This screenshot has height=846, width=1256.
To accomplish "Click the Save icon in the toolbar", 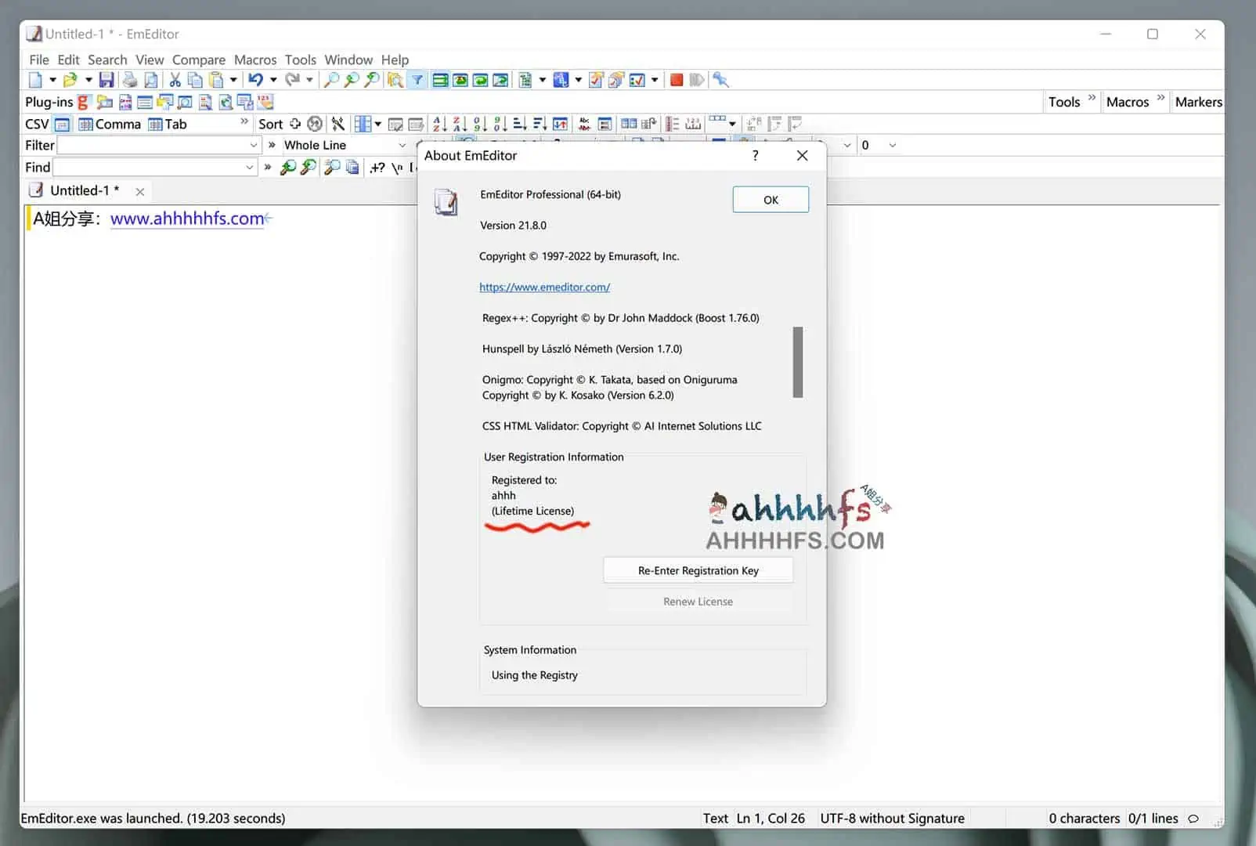I will (x=106, y=80).
